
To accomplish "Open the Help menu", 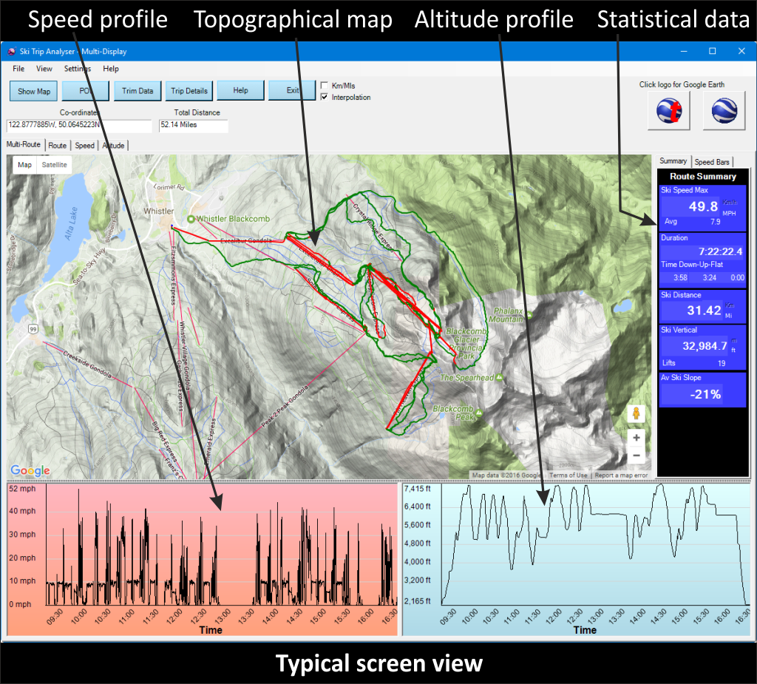I will [x=111, y=69].
